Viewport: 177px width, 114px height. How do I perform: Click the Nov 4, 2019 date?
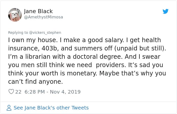[65, 92]
